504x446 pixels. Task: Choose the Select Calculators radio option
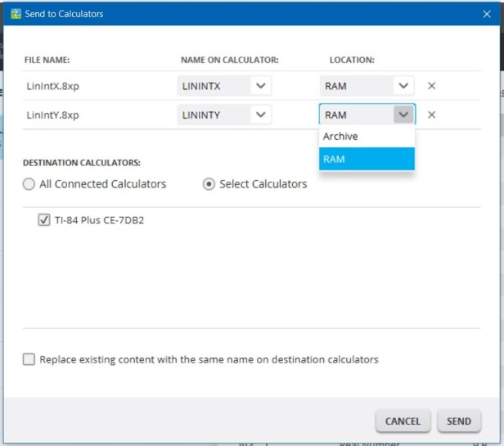209,184
